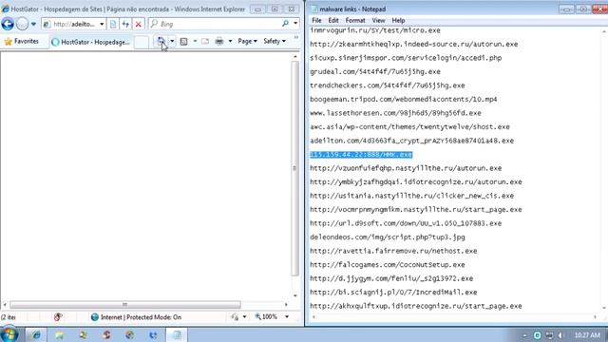Click the adeilton.com crypt exe line

click(x=411, y=141)
